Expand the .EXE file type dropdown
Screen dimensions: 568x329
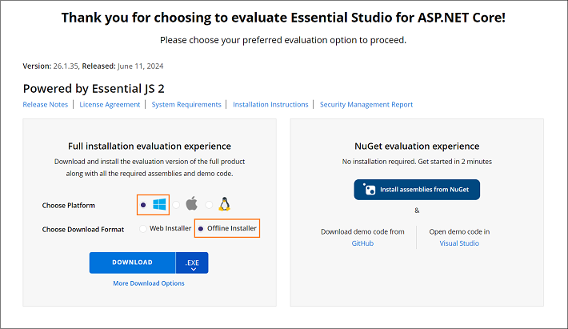(192, 263)
